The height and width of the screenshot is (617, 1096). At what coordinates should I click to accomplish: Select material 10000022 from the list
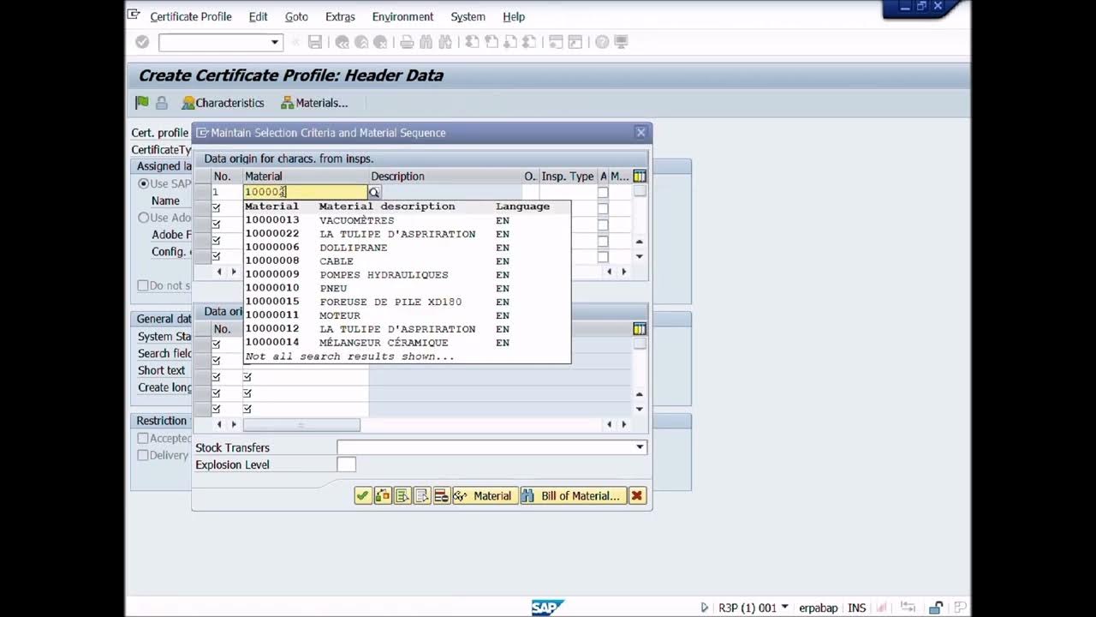coord(408,234)
